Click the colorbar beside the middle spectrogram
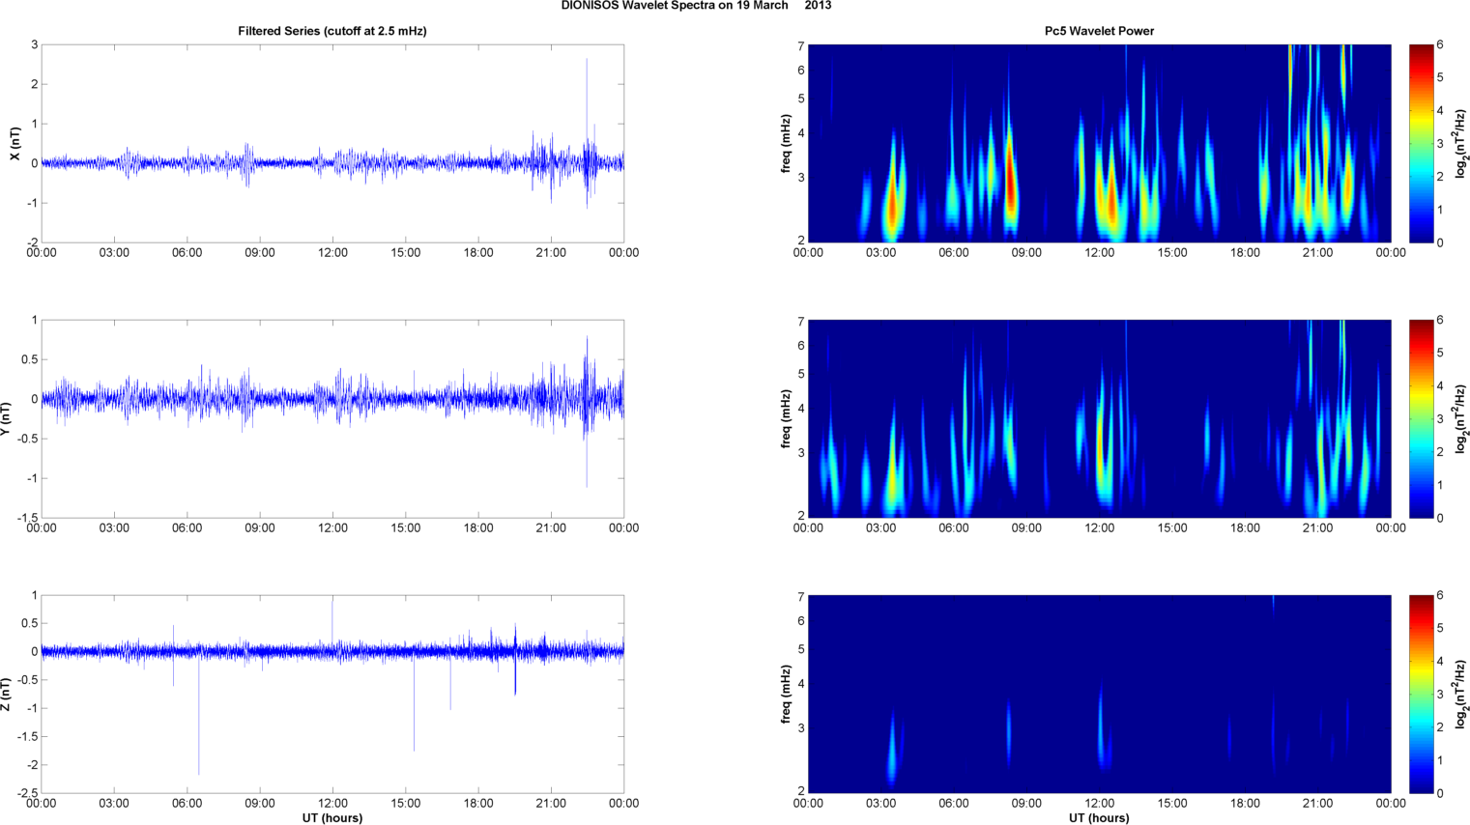The height and width of the screenshot is (825, 1470). point(1422,418)
